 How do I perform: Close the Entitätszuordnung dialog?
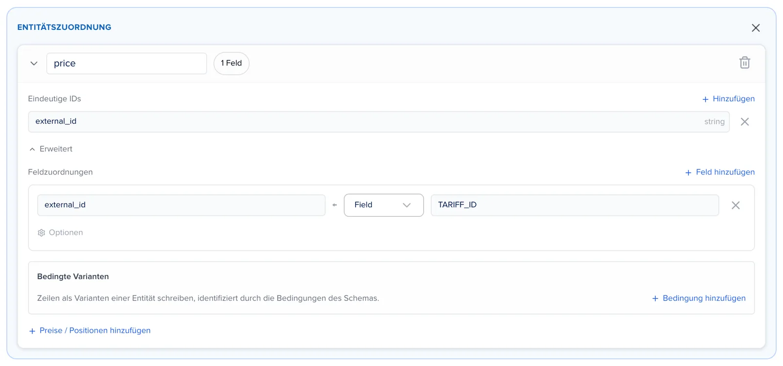pos(756,28)
